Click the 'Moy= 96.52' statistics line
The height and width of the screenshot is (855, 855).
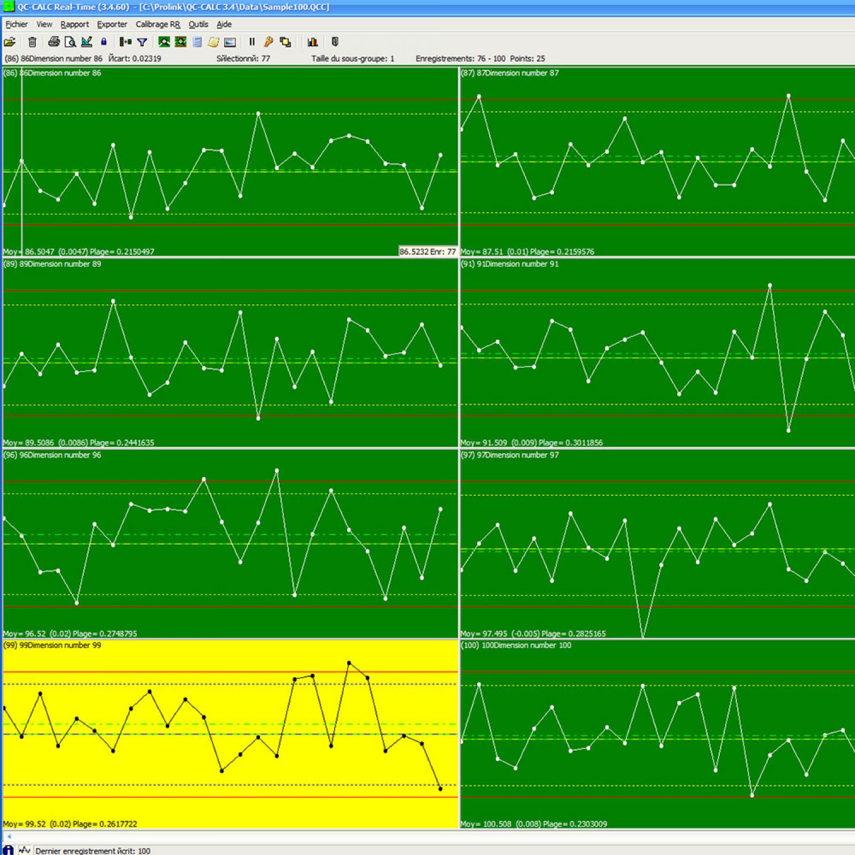[x=70, y=633]
